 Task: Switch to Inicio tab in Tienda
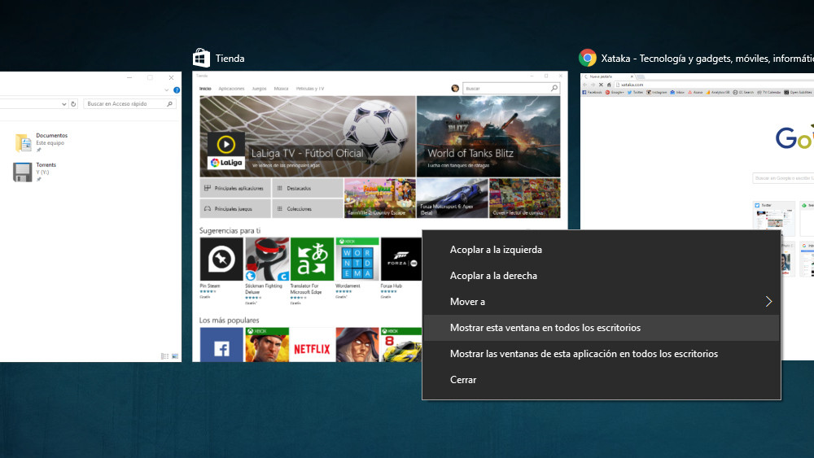206,89
